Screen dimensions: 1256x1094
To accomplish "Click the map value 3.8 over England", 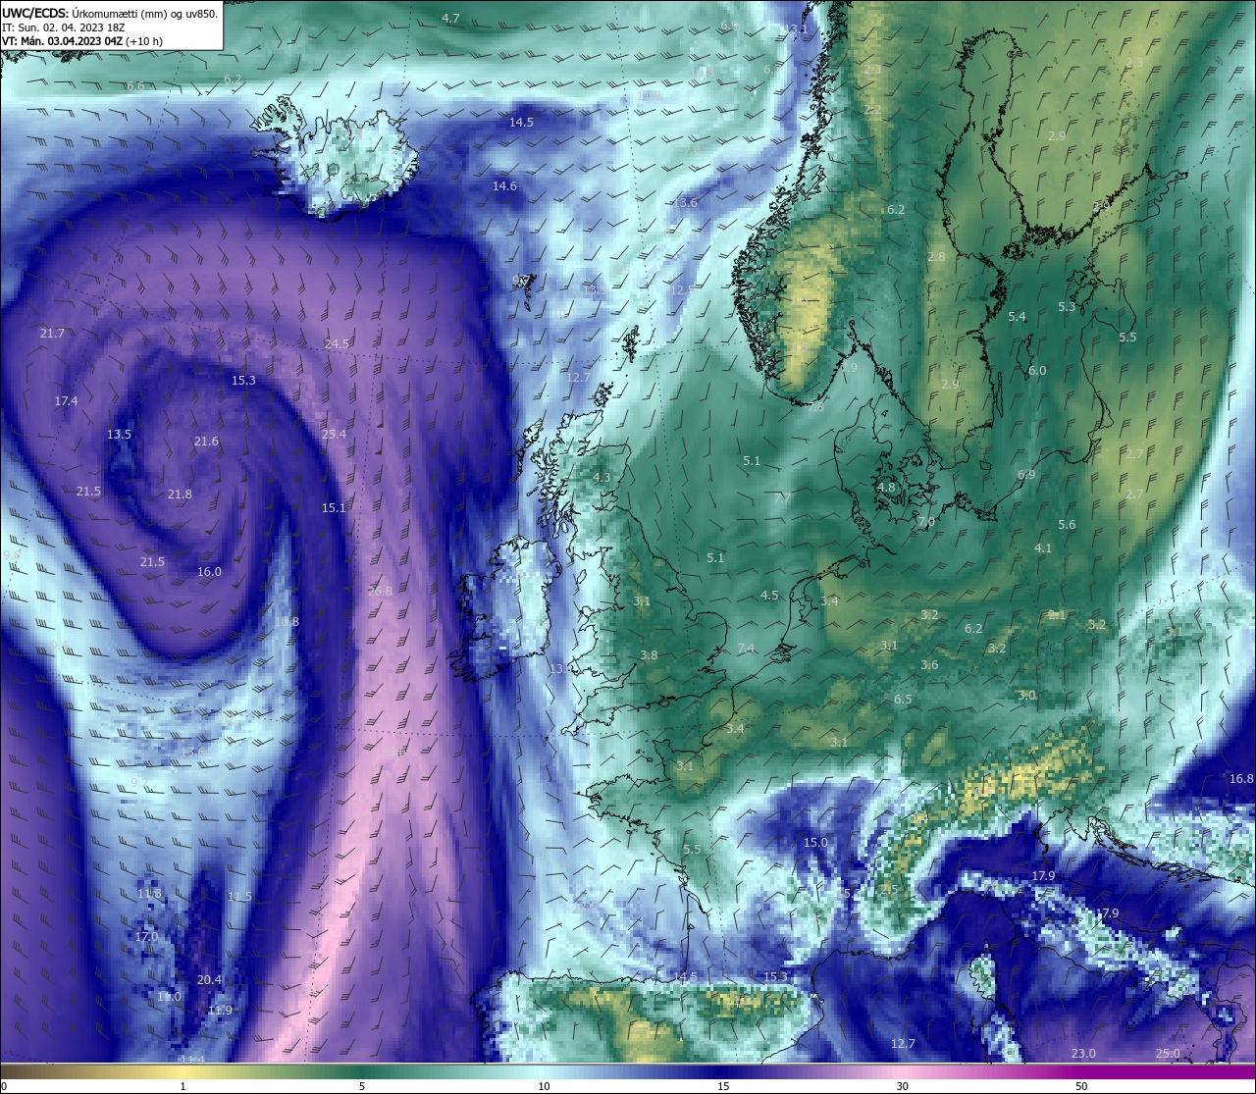I will 649,655.
